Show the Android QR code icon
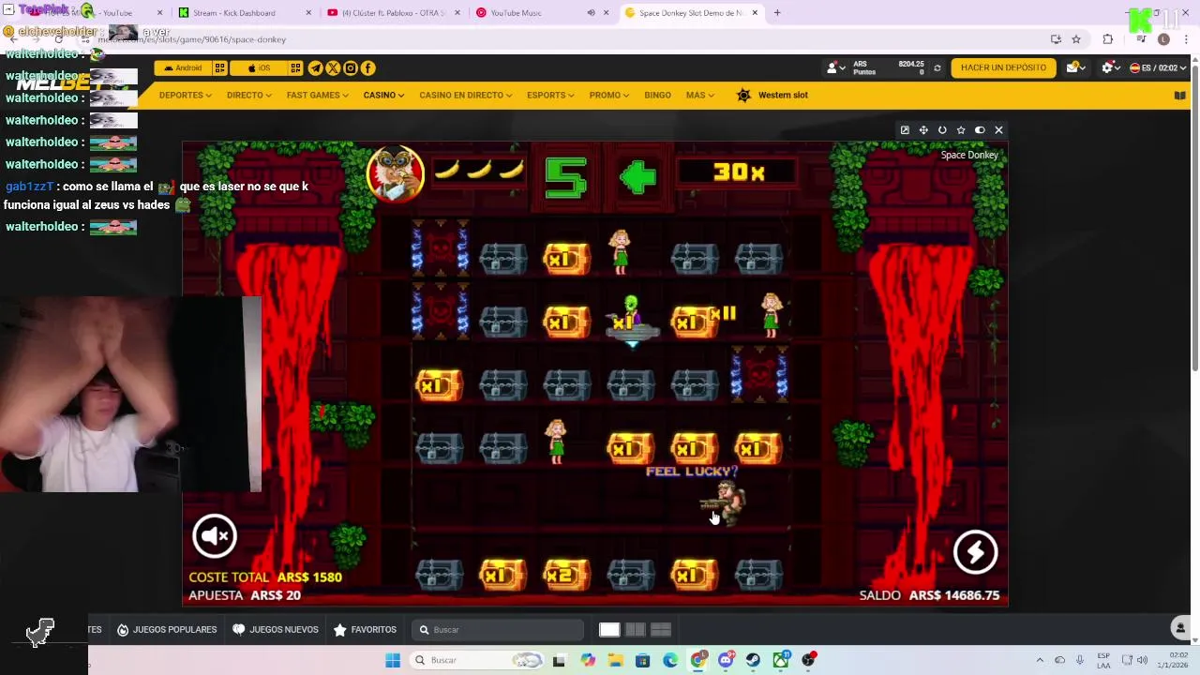Image resolution: width=1200 pixels, height=675 pixels. click(220, 67)
